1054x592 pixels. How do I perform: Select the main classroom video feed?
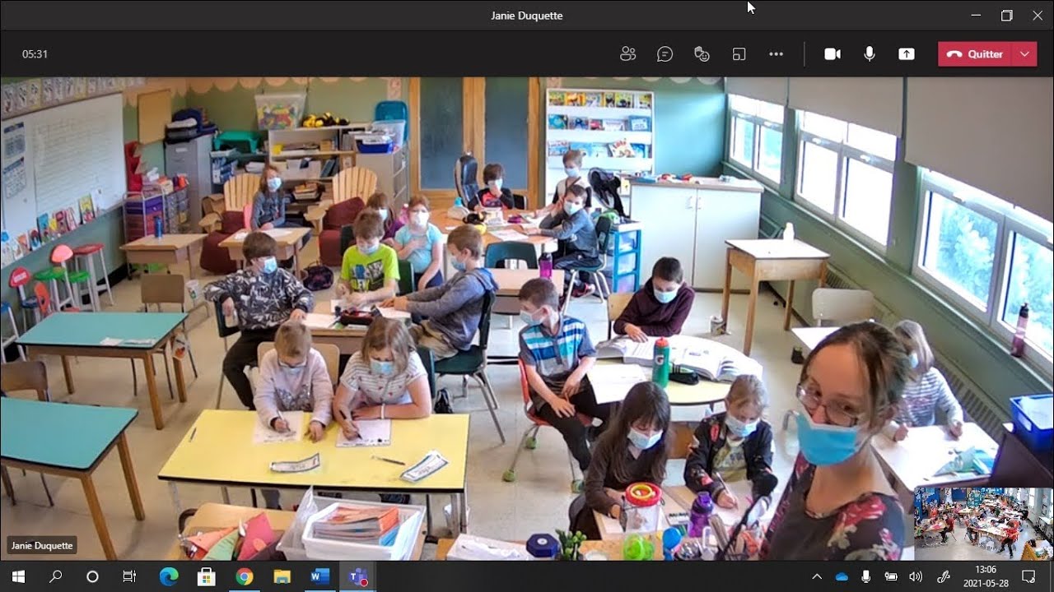pos(527,319)
